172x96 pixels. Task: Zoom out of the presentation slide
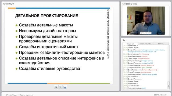point(60,87)
